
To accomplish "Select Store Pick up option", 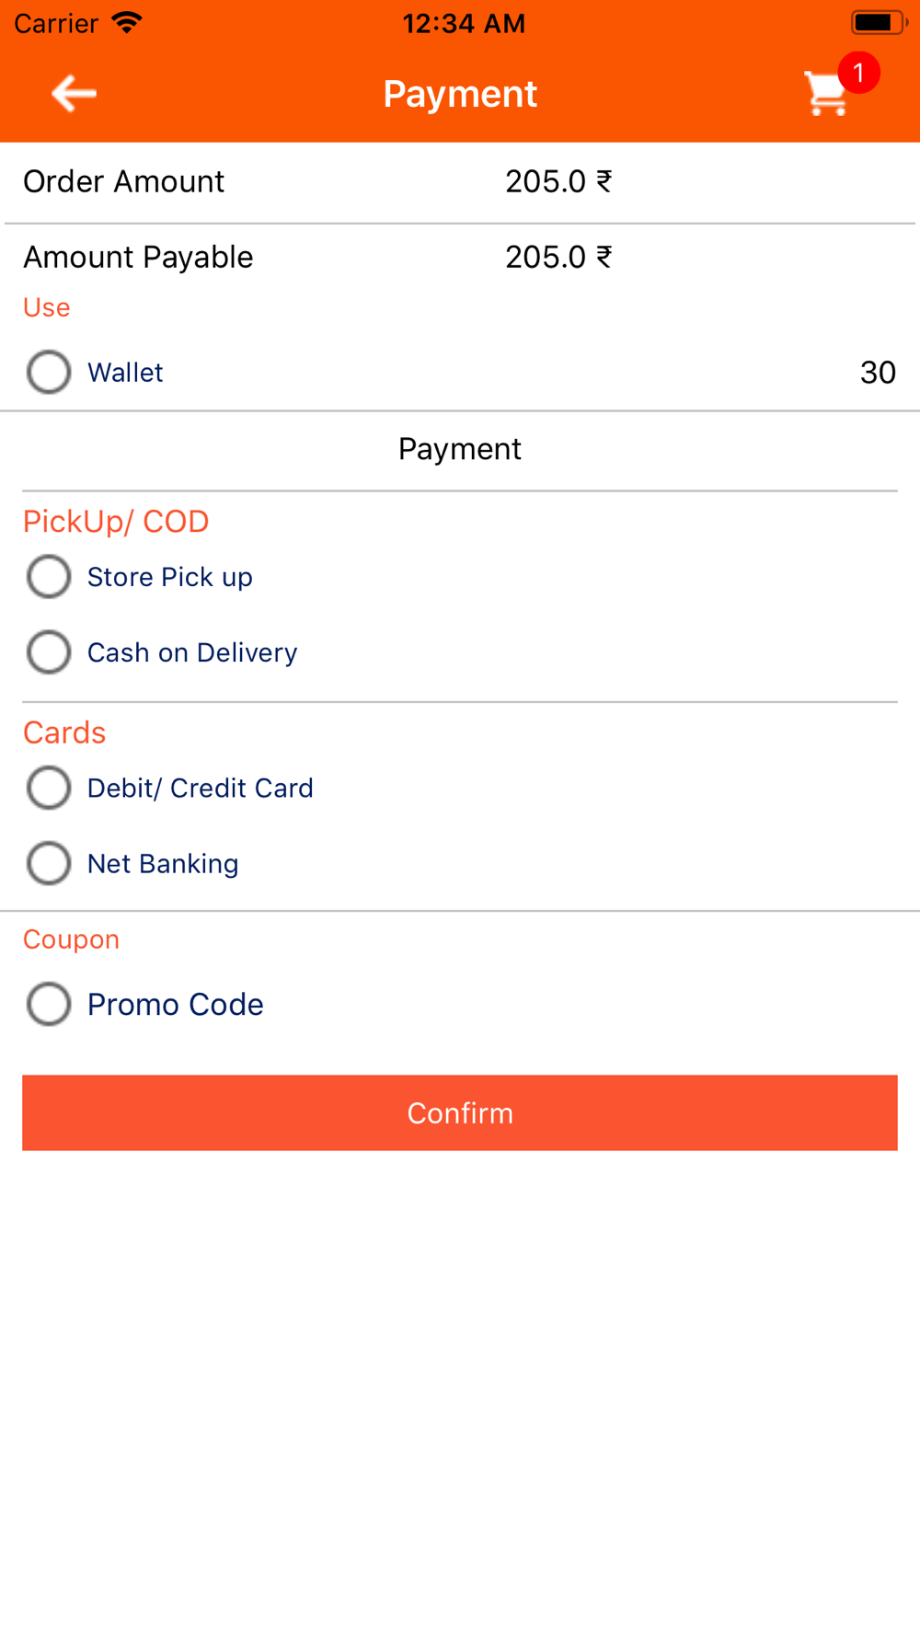I will pos(49,577).
